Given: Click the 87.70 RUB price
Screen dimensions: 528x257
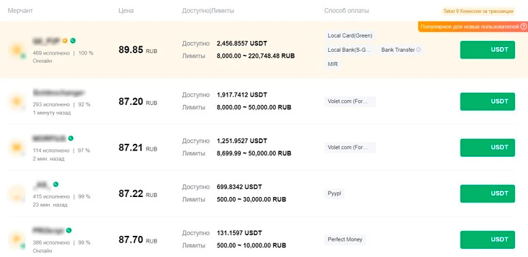Looking at the screenshot, I should (x=138, y=240).
